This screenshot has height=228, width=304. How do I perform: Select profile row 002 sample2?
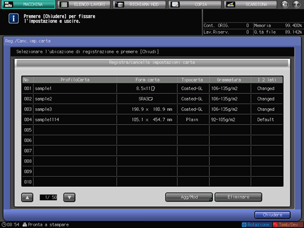point(152,99)
